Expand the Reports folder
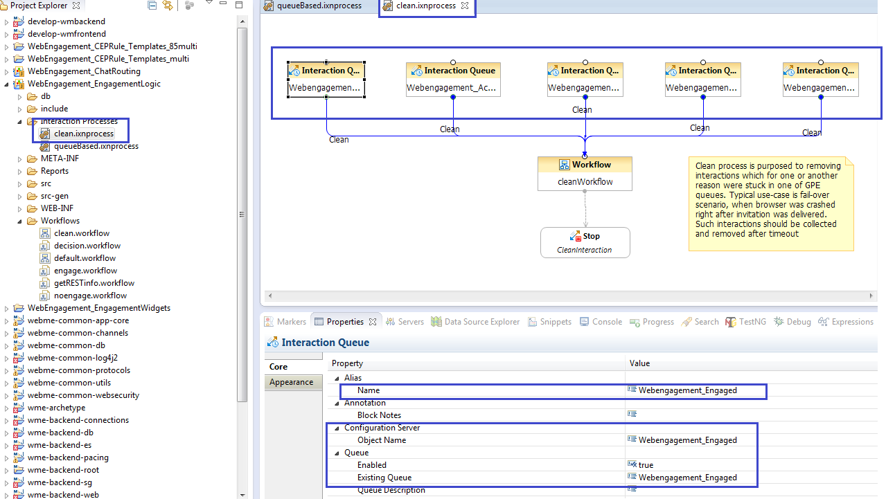 click(x=20, y=171)
